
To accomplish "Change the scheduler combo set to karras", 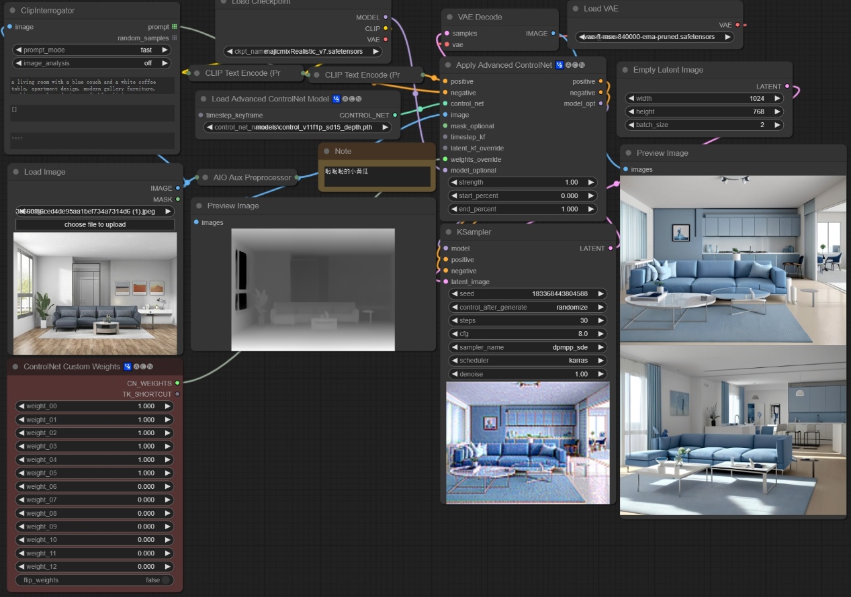I will (527, 361).
